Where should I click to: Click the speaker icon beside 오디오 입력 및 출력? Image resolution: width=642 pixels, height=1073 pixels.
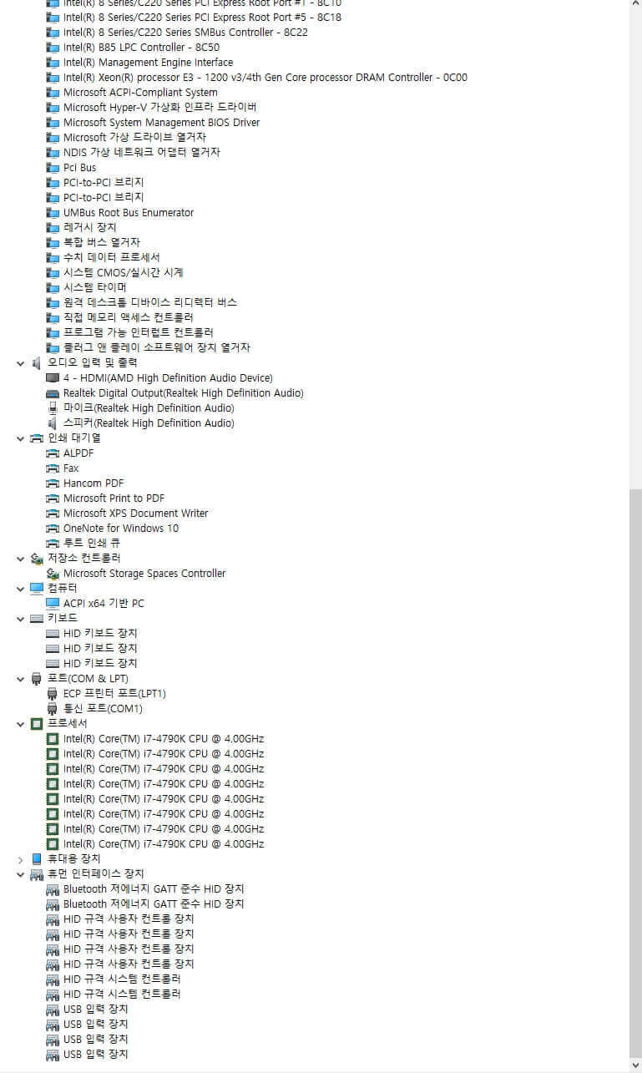click(x=36, y=362)
